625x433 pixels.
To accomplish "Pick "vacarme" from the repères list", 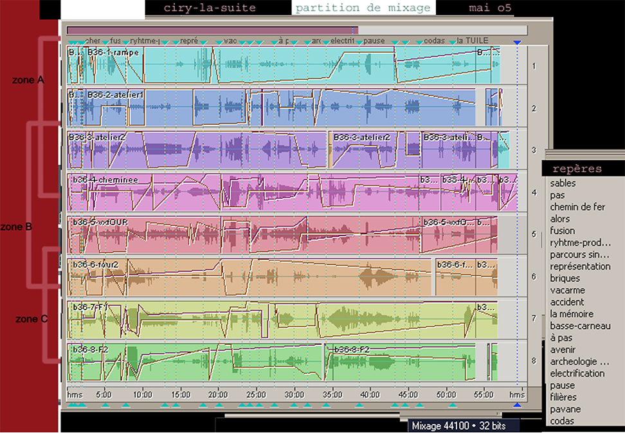I will coord(567,290).
